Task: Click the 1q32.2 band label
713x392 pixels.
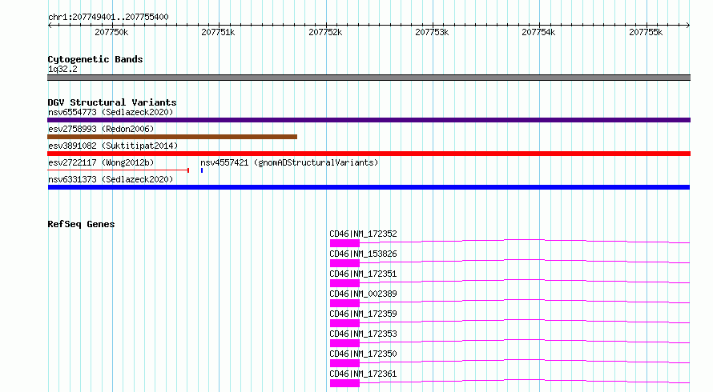Action: coord(62,69)
